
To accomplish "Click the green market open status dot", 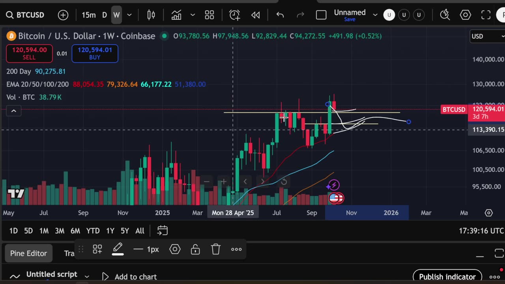I will tap(164, 36).
